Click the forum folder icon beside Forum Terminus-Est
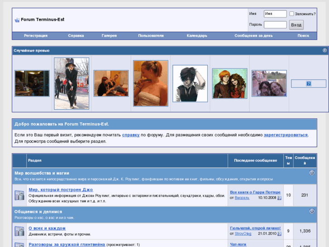 click(x=17, y=20)
